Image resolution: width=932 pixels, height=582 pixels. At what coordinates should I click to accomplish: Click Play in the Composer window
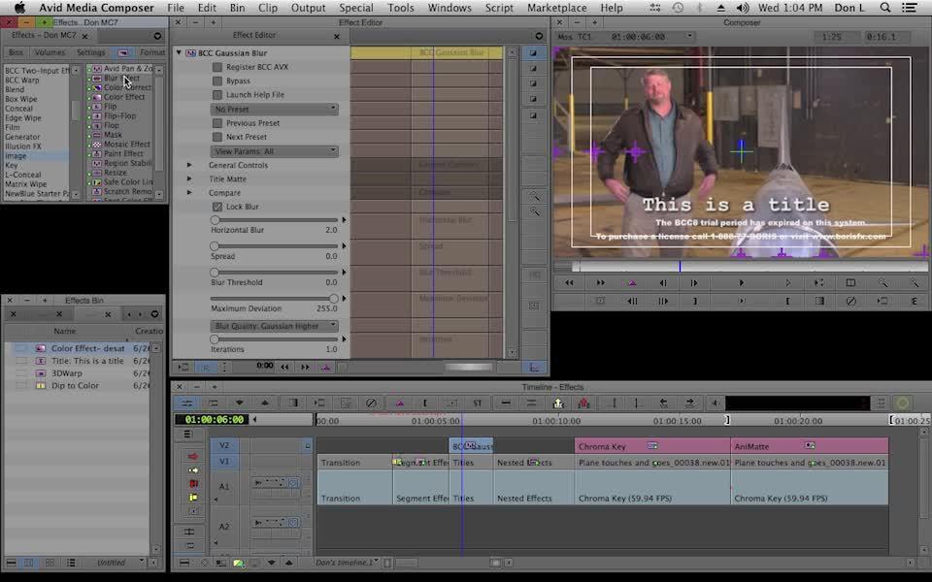tap(741, 283)
